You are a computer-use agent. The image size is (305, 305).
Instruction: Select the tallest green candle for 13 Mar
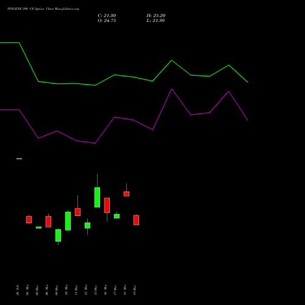tap(97, 197)
